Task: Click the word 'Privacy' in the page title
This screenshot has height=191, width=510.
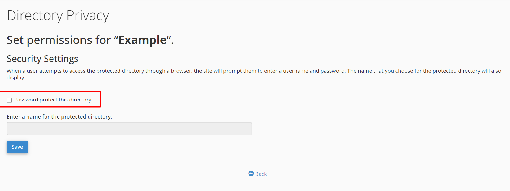Action: click(88, 16)
